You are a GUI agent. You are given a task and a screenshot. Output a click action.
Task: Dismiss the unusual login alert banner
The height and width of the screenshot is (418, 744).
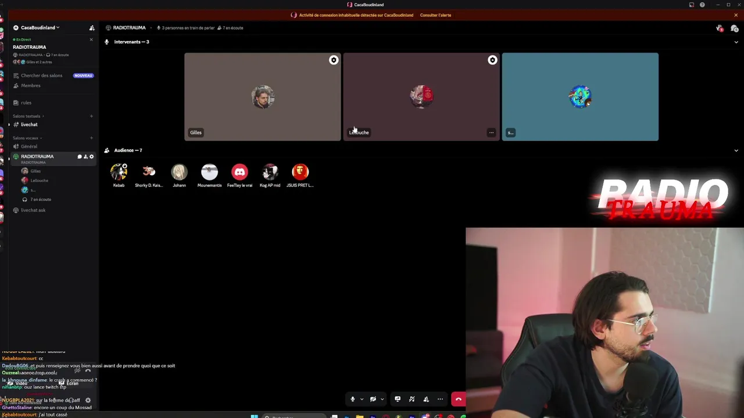point(736,15)
